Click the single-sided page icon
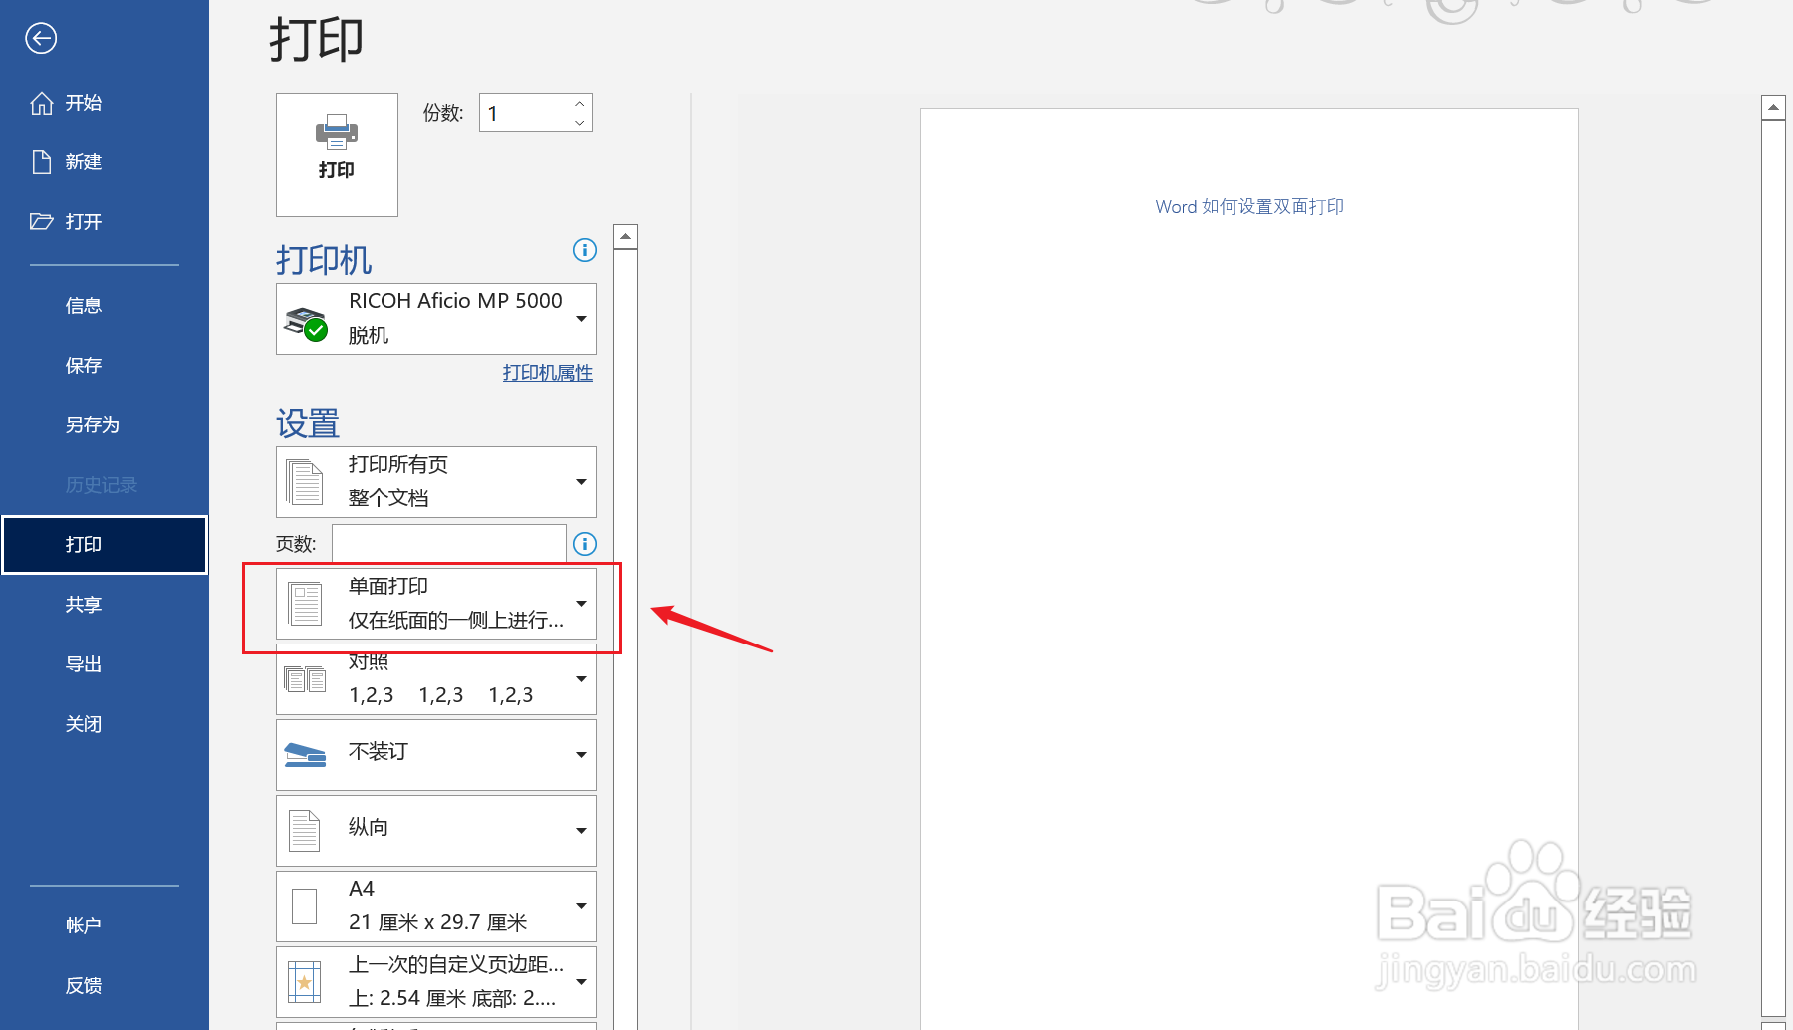This screenshot has width=1793, height=1030. 305,604
